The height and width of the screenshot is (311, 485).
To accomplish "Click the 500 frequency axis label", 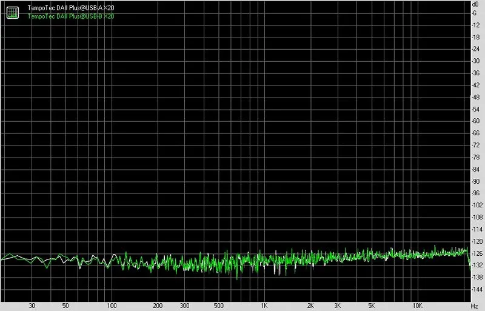I will click(x=218, y=306).
